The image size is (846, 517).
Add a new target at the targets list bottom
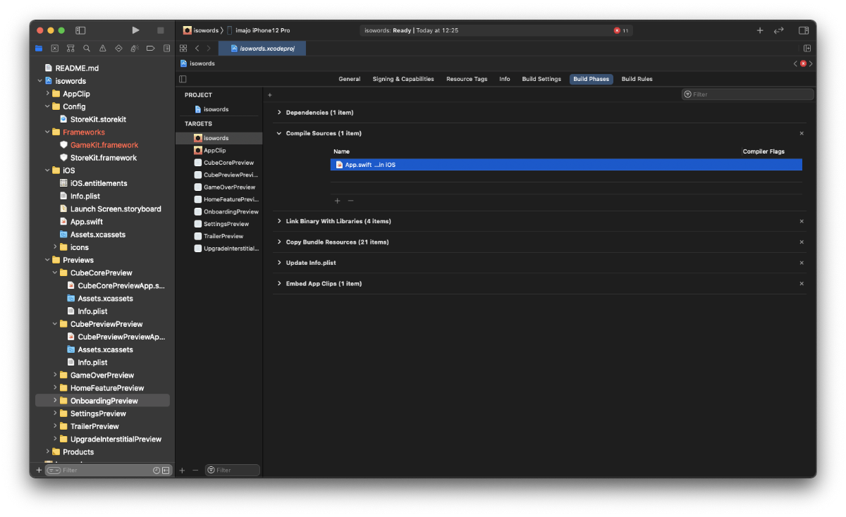point(182,470)
